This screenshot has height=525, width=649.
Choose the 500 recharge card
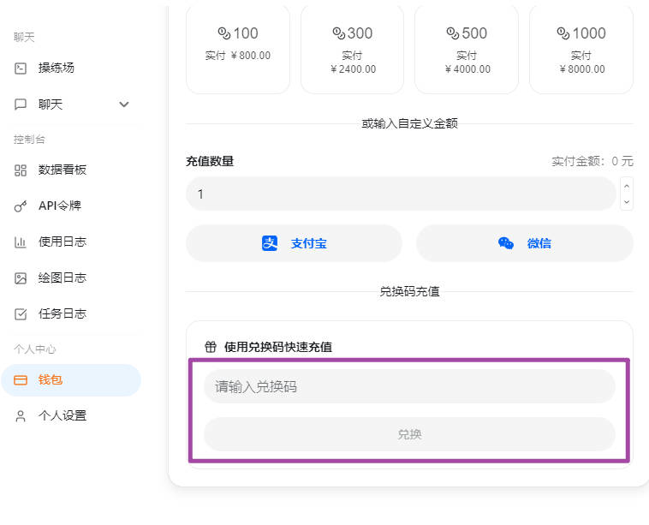coord(467,50)
